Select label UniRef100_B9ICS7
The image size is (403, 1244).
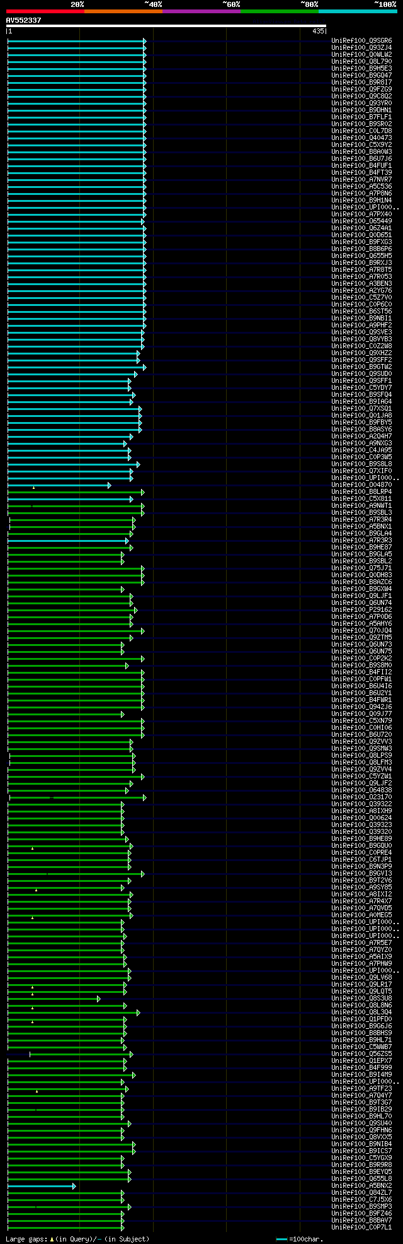pos(361,1151)
